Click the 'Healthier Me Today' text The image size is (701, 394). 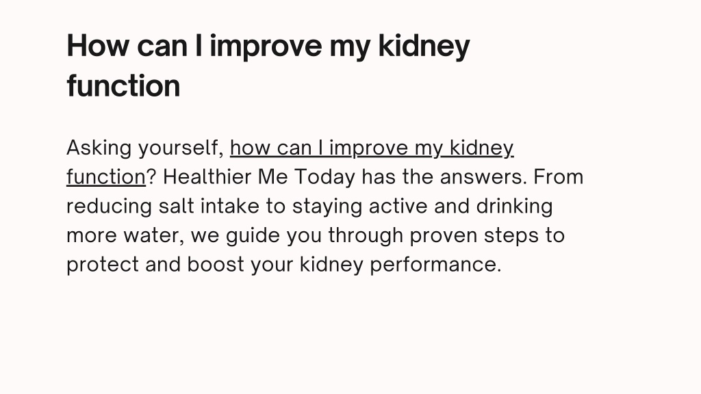[259, 177]
